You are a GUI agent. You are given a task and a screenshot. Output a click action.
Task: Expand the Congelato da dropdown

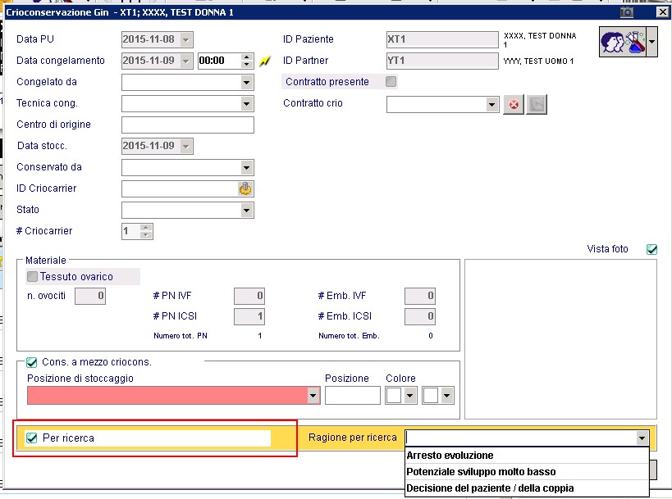pyautogui.click(x=246, y=82)
